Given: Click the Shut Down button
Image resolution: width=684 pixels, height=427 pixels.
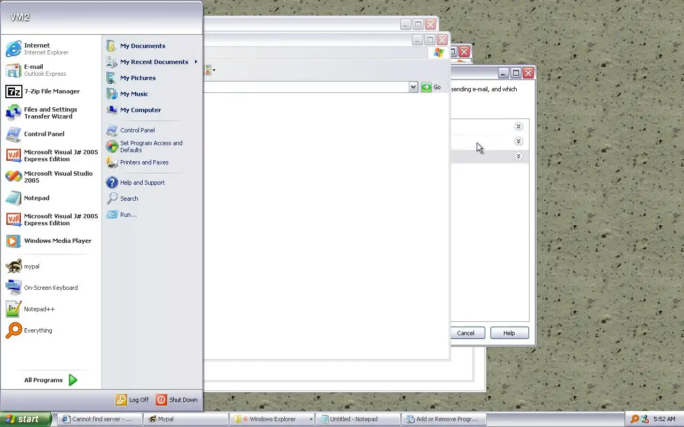Looking at the screenshot, I should click(x=177, y=400).
